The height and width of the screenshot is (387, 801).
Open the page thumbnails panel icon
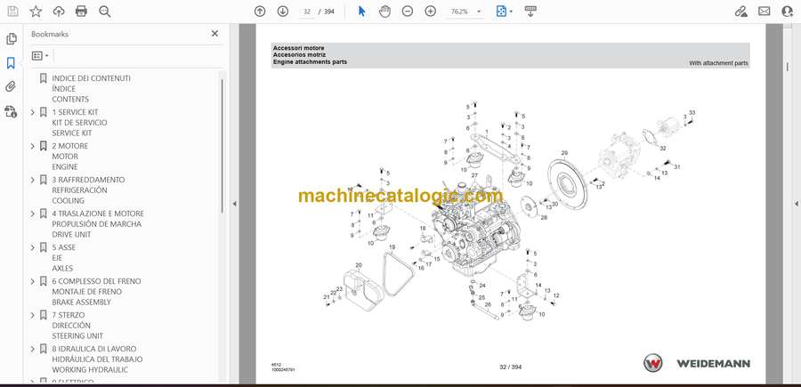tap(11, 39)
